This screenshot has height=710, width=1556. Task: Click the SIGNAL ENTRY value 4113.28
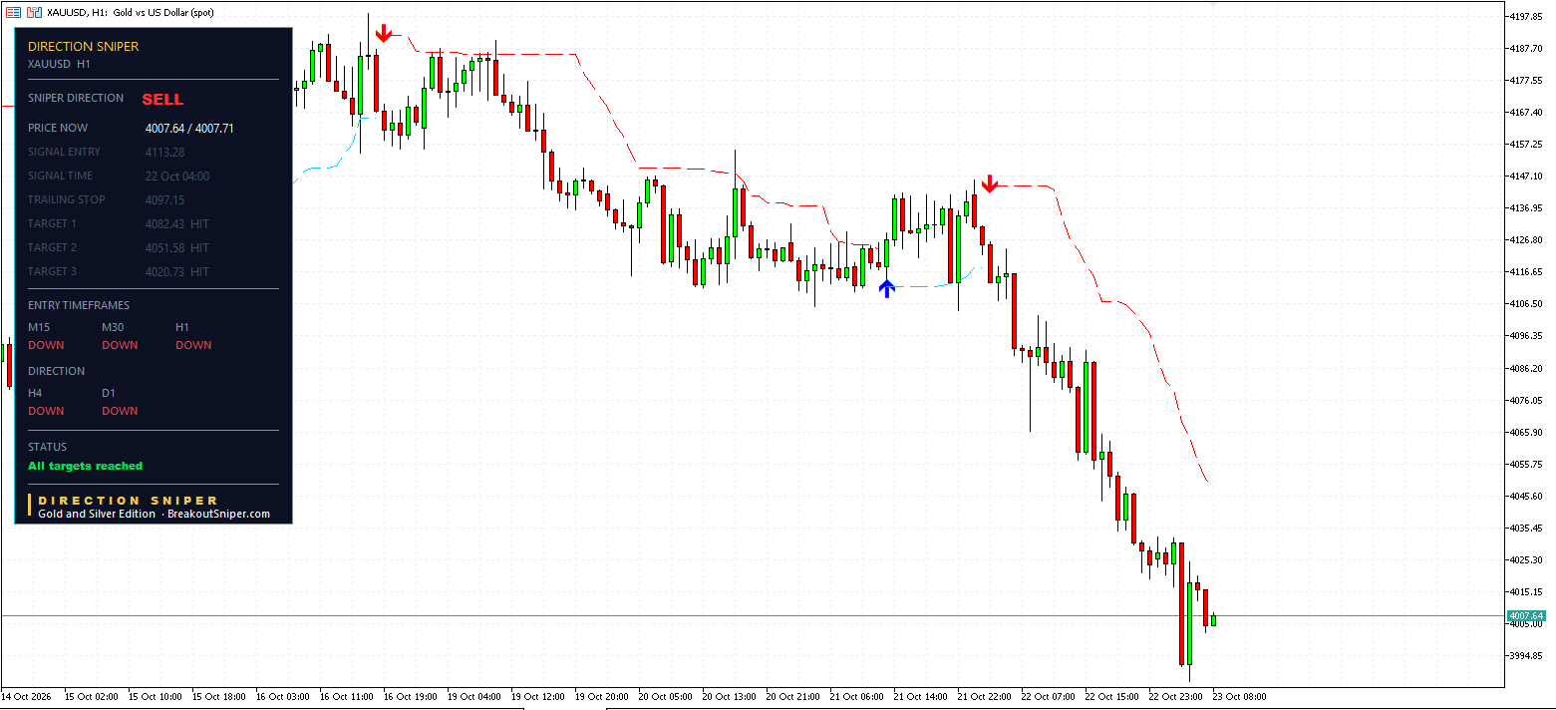click(164, 153)
